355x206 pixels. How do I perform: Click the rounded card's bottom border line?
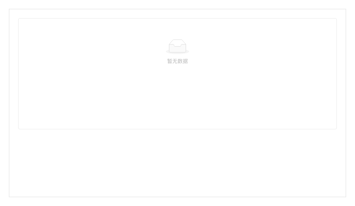click(177, 129)
